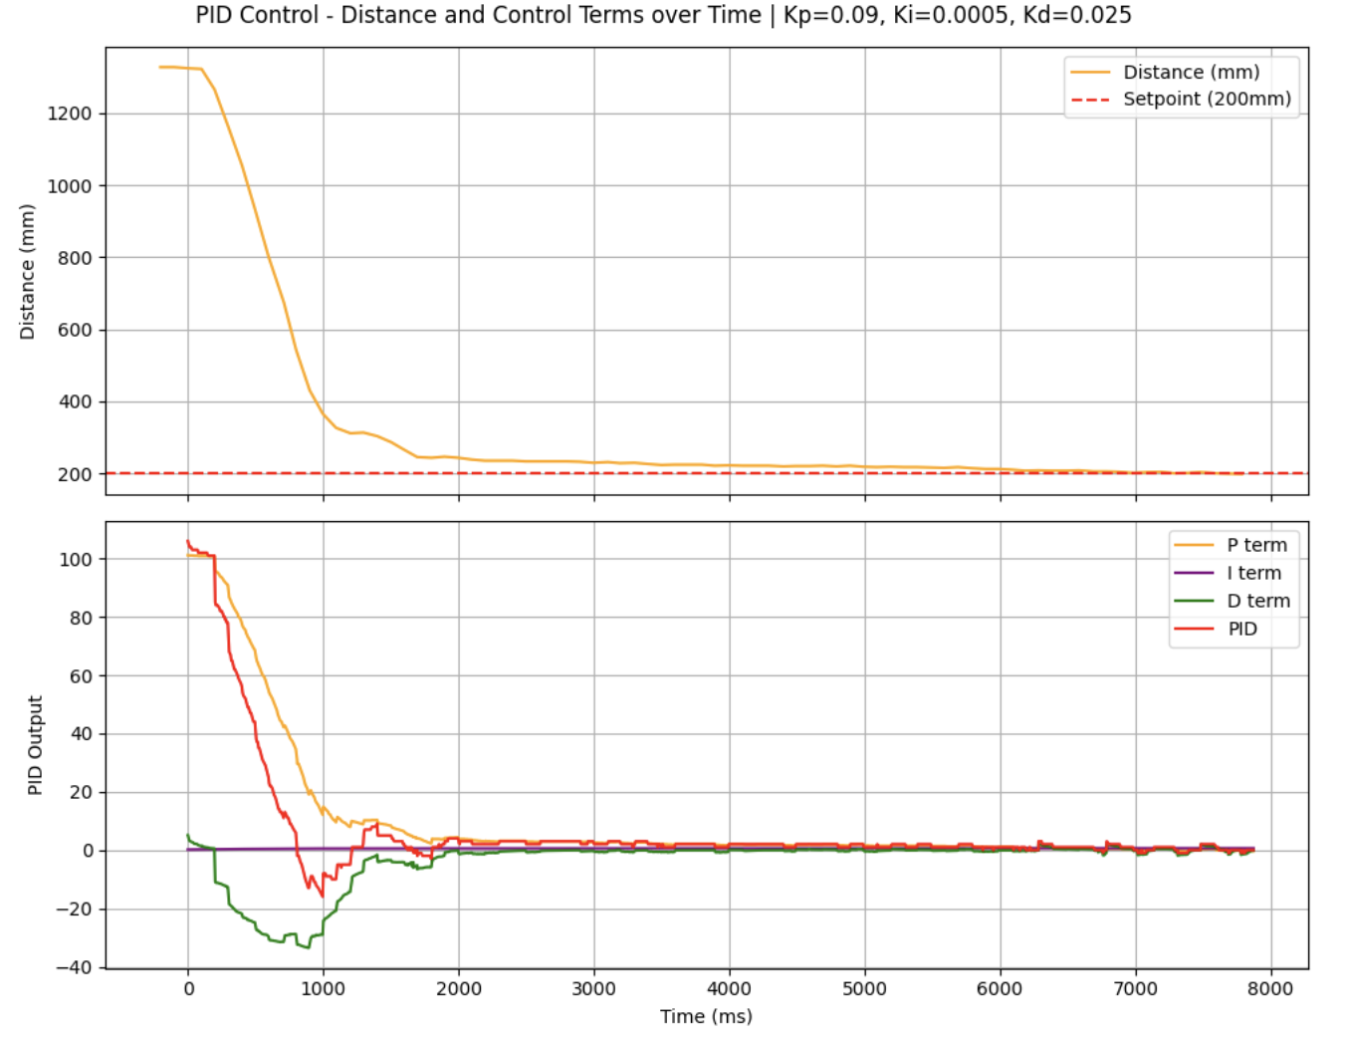The image size is (1348, 1040).
Task: Click the 1200 tick on distance axis
Action: click(69, 114)
